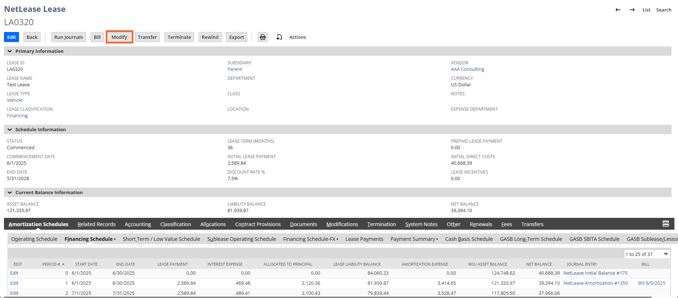The image size is (678, 298).
Task: Open the Cash Basis Schedule subtab
Action: tap(469, 239)
